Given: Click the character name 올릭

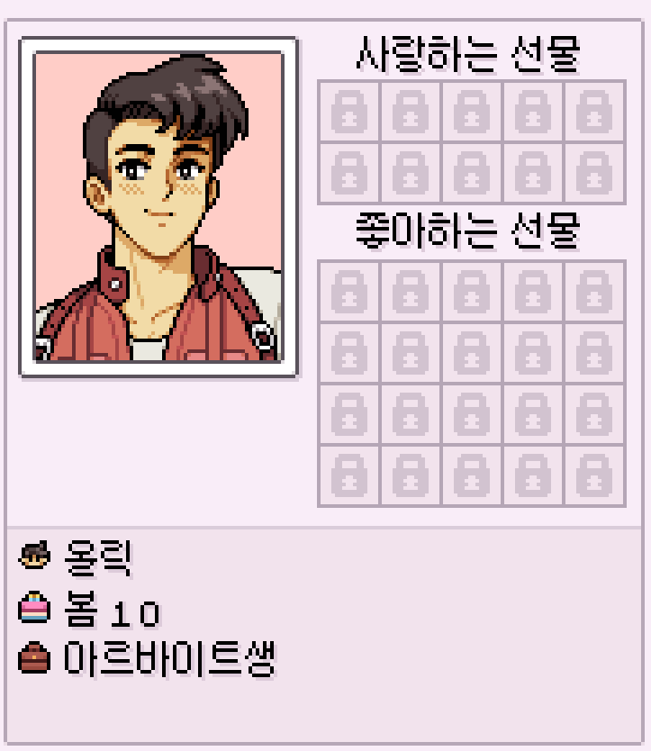Looking at the screenshot, I should point(98,557).
